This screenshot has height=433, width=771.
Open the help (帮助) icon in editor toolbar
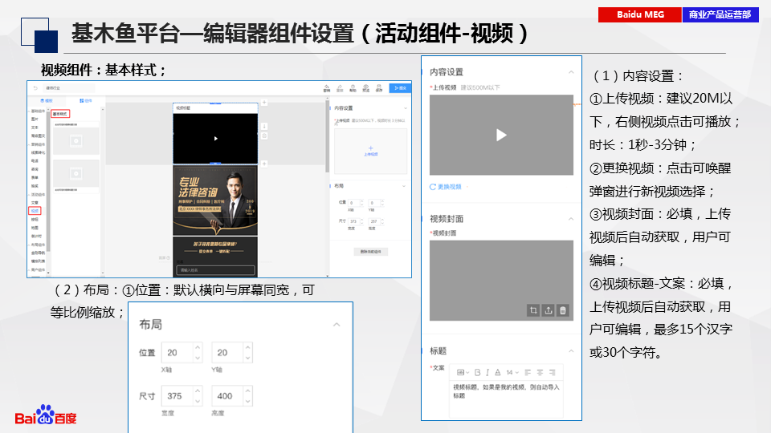(353, 88)
